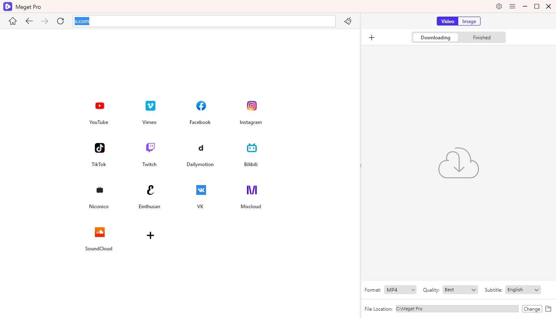Open the Facebook shortcut icon
The height and width of the screenshot is (318, 556).
pos(201,106)
